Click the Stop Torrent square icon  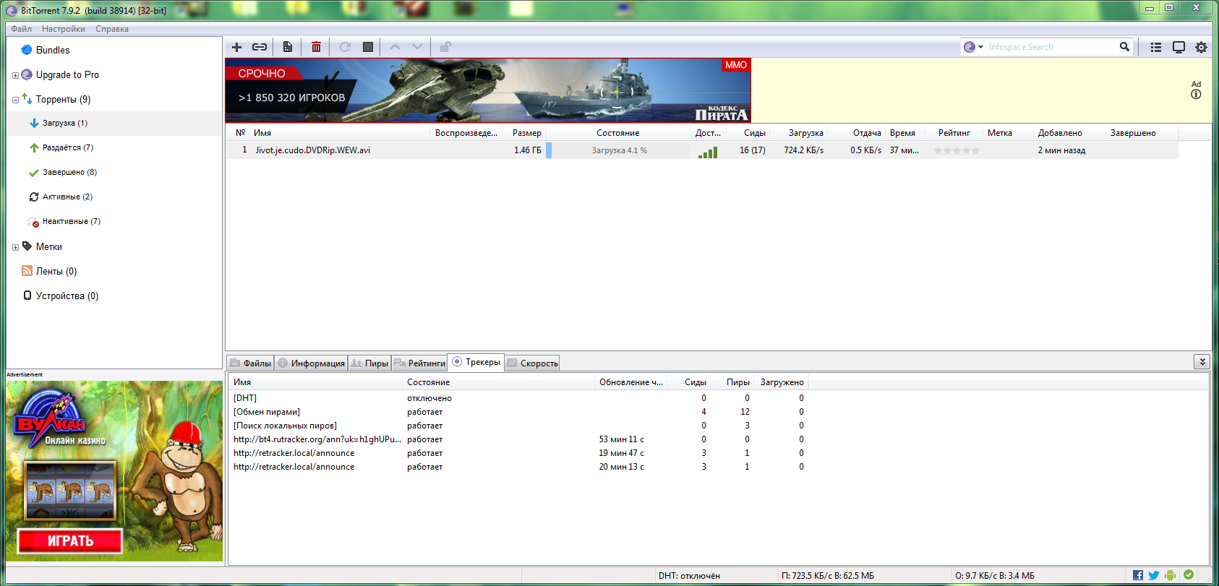pyautogui.click(x=368, y=47)
